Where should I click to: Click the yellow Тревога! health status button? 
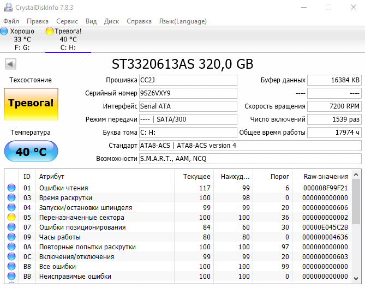tap(31, 103)
